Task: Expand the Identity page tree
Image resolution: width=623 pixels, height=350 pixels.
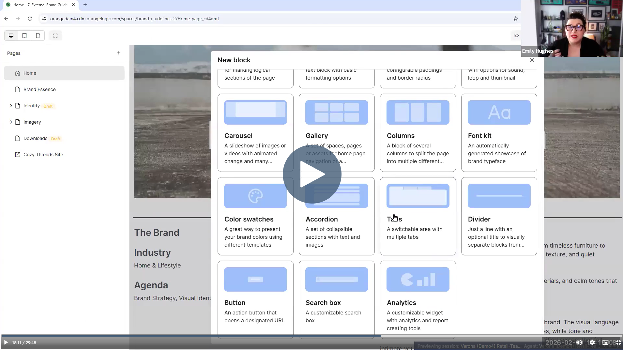Action: (x=11, y=106)
